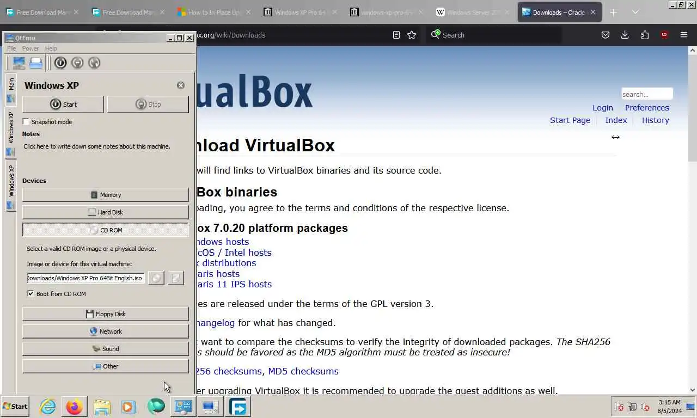Click the network tray icon
The image size is (697, 418).
click(632, 407)
